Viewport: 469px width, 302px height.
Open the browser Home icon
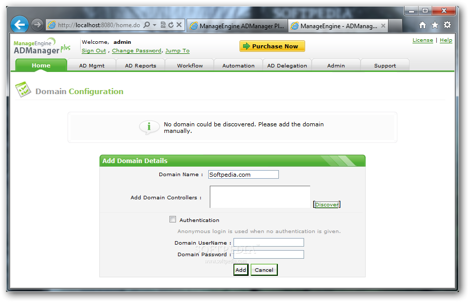pyautogui.click(x=422, y=25)
